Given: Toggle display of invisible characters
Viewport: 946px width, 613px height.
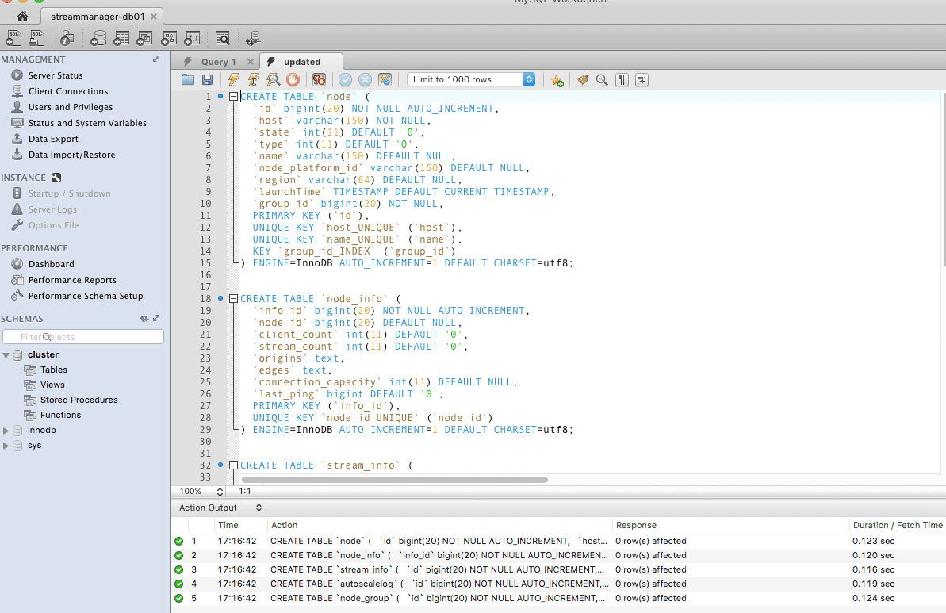Looking at the screenshot, I should click(x=622, y=79).
